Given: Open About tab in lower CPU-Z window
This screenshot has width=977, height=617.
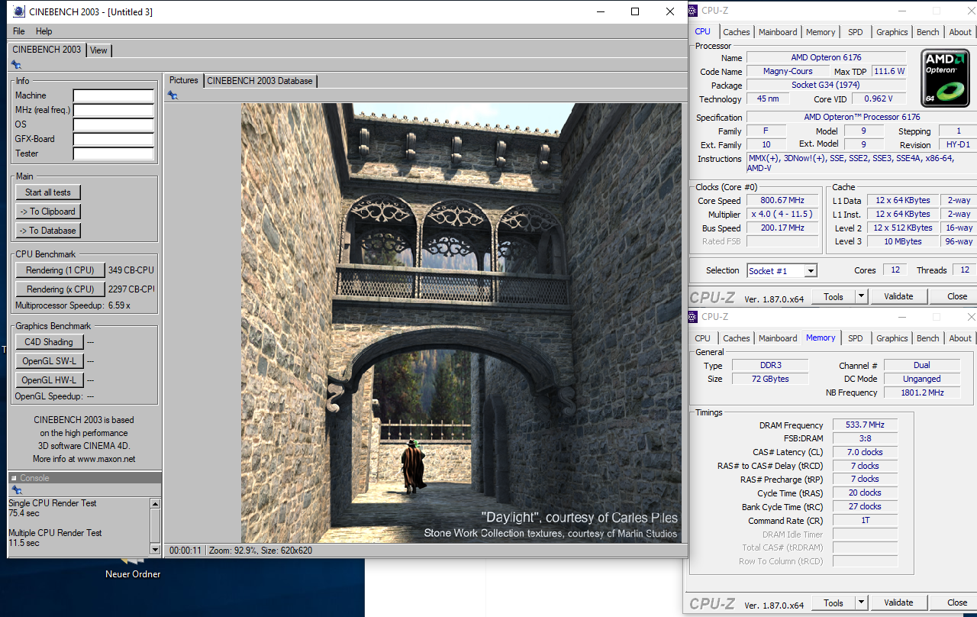Looking at the screenshot, I should pyautogui.click(x=960, y=338).
